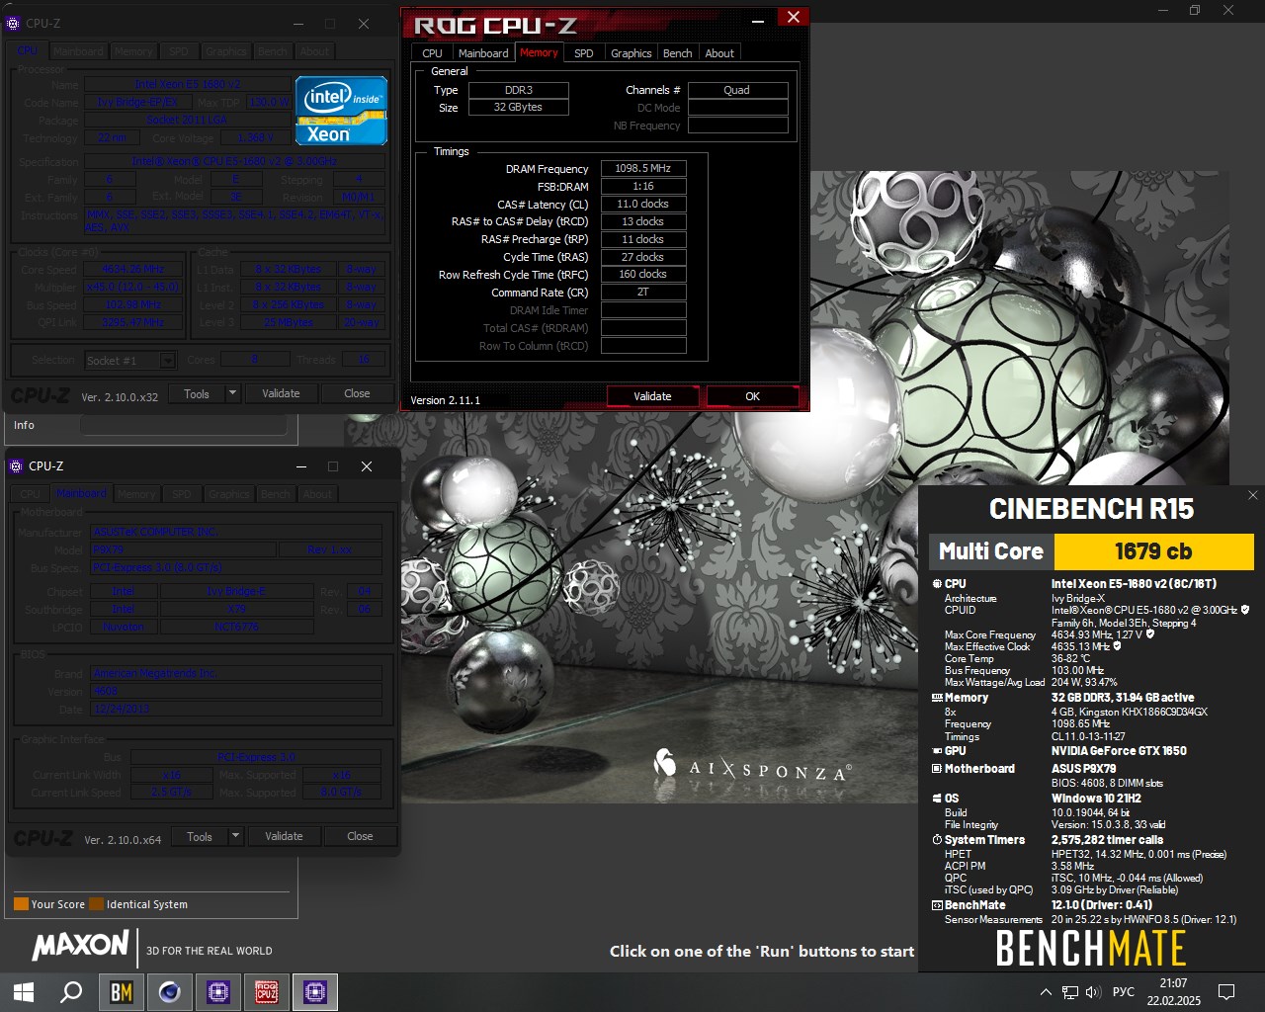
Task: Click the Memory section icon in BenchMate
Action: pyautogui.click(x=937, y=698)
